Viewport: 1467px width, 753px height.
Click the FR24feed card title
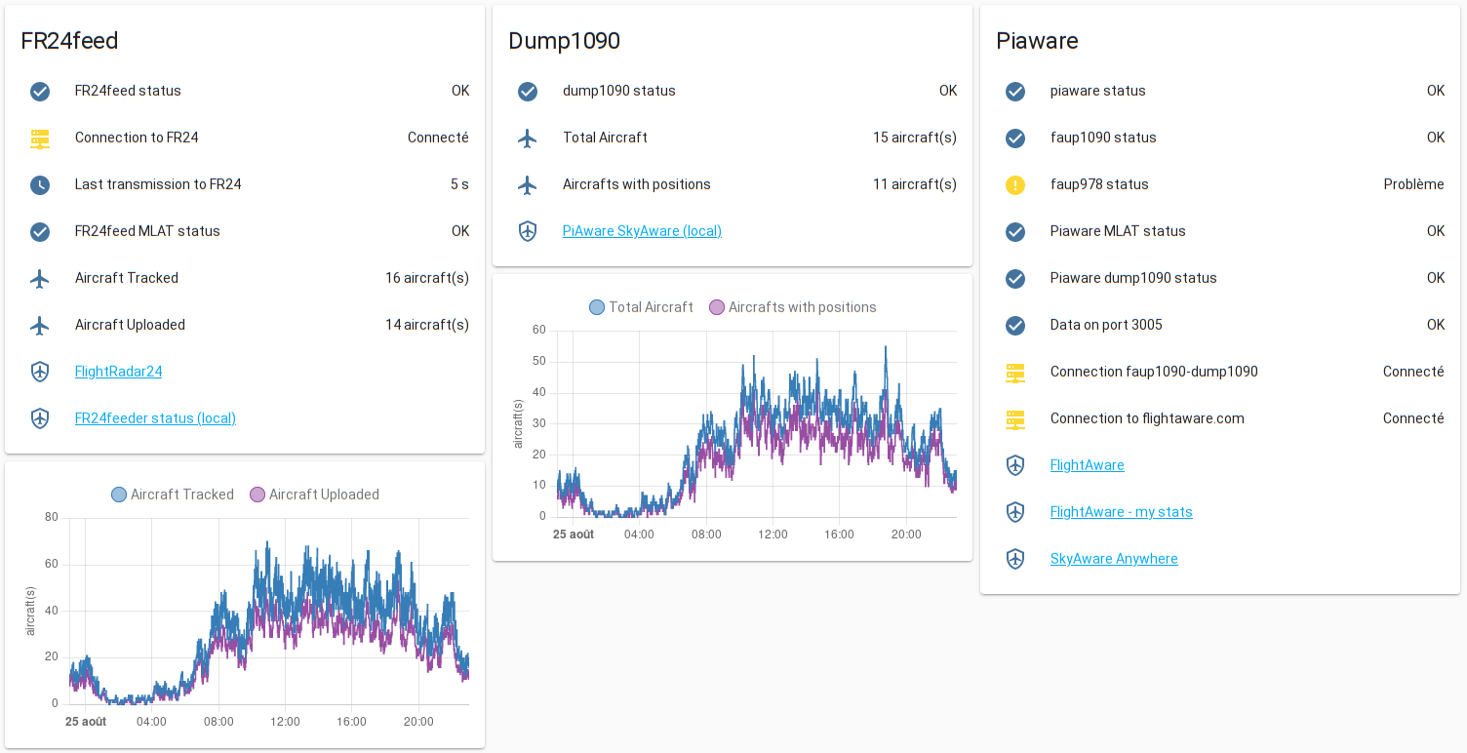[x=69, y=41]
